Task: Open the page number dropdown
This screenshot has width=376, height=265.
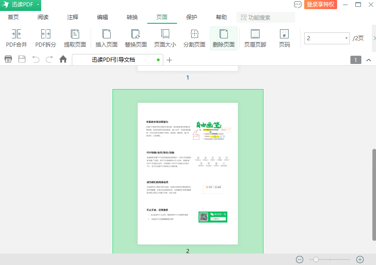Action: tap(346, 38)
